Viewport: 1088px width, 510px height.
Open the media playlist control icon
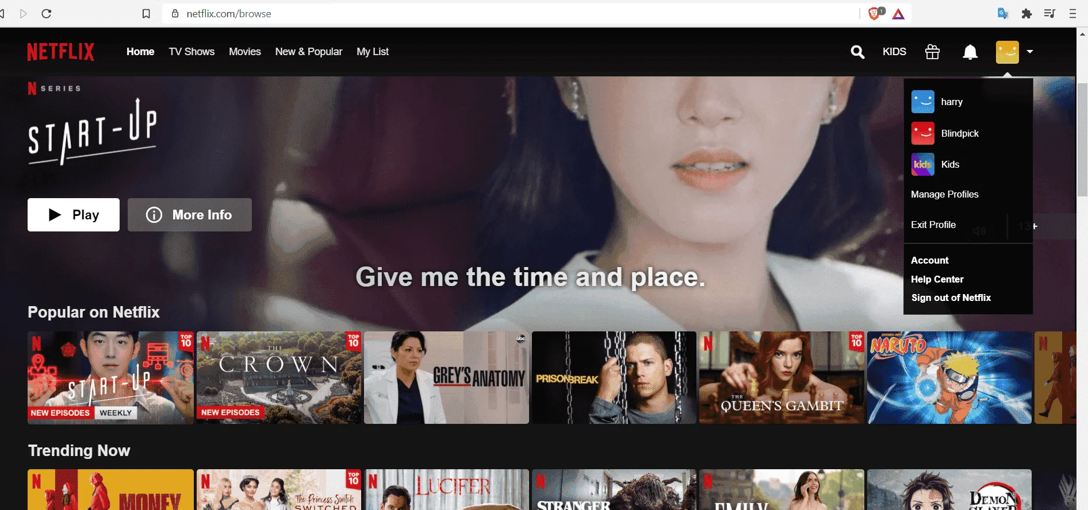(x=1049, y=13)
